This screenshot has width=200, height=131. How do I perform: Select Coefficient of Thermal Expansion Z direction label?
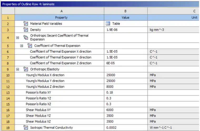point(61,63)
